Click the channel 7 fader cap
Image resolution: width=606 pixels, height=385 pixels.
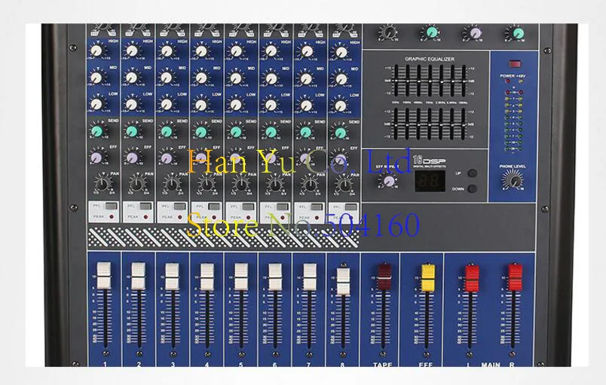[x=310, y=277]
